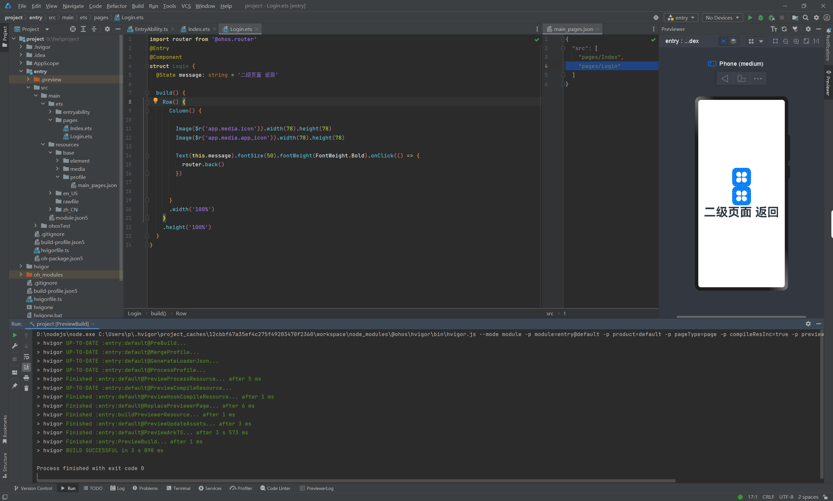
Task: Expand the oh_modules folder
Action: tap(20, 275)
